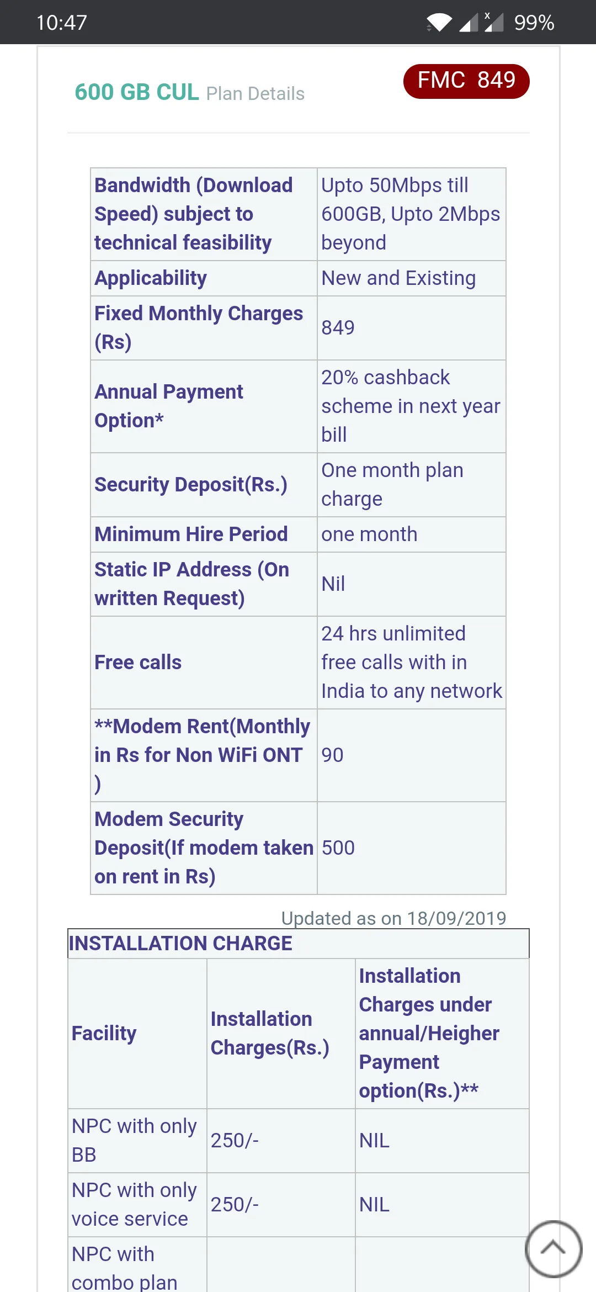Viewport: 596px width, 1292px height.
Task: Tap the red FMC 849 badge
Action: [466, 81]
